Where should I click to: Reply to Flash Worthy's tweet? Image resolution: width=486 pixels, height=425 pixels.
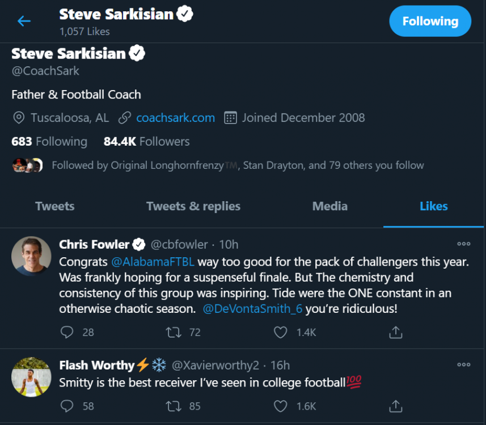click(x=67, y=406)
